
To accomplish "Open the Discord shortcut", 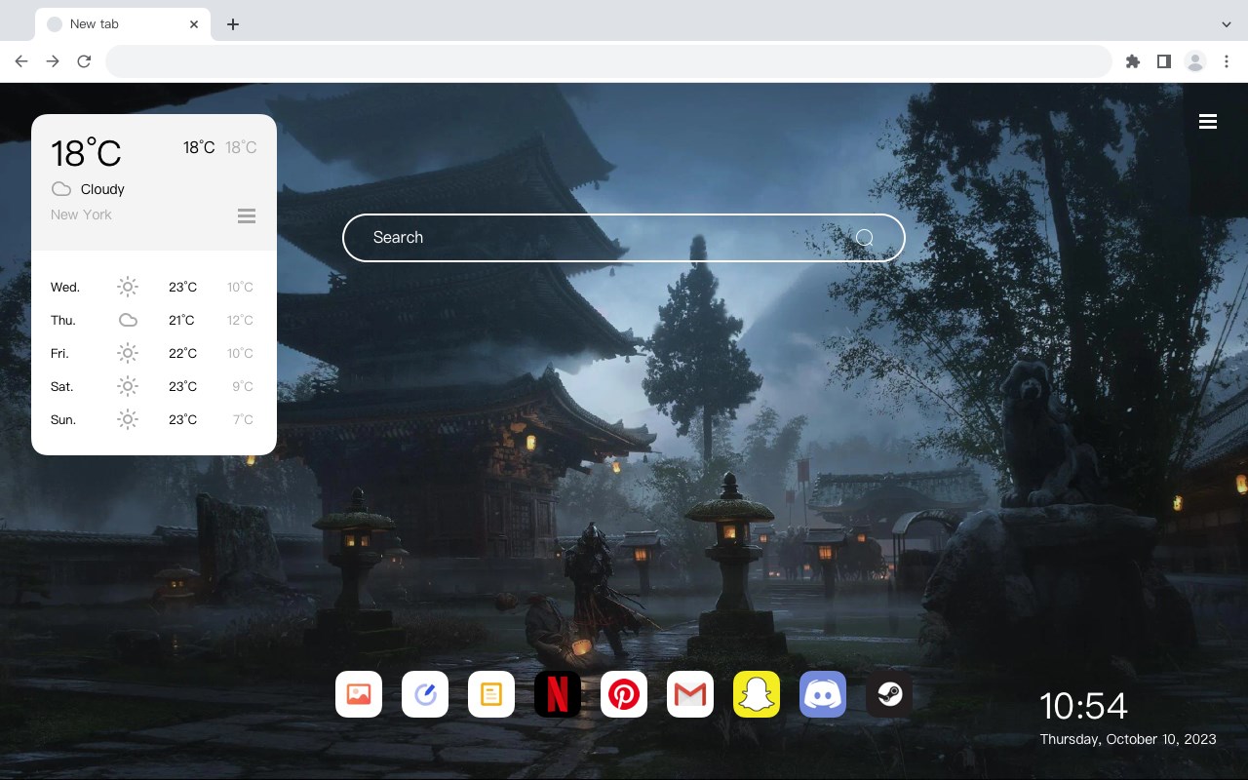I will pos(823,694).
